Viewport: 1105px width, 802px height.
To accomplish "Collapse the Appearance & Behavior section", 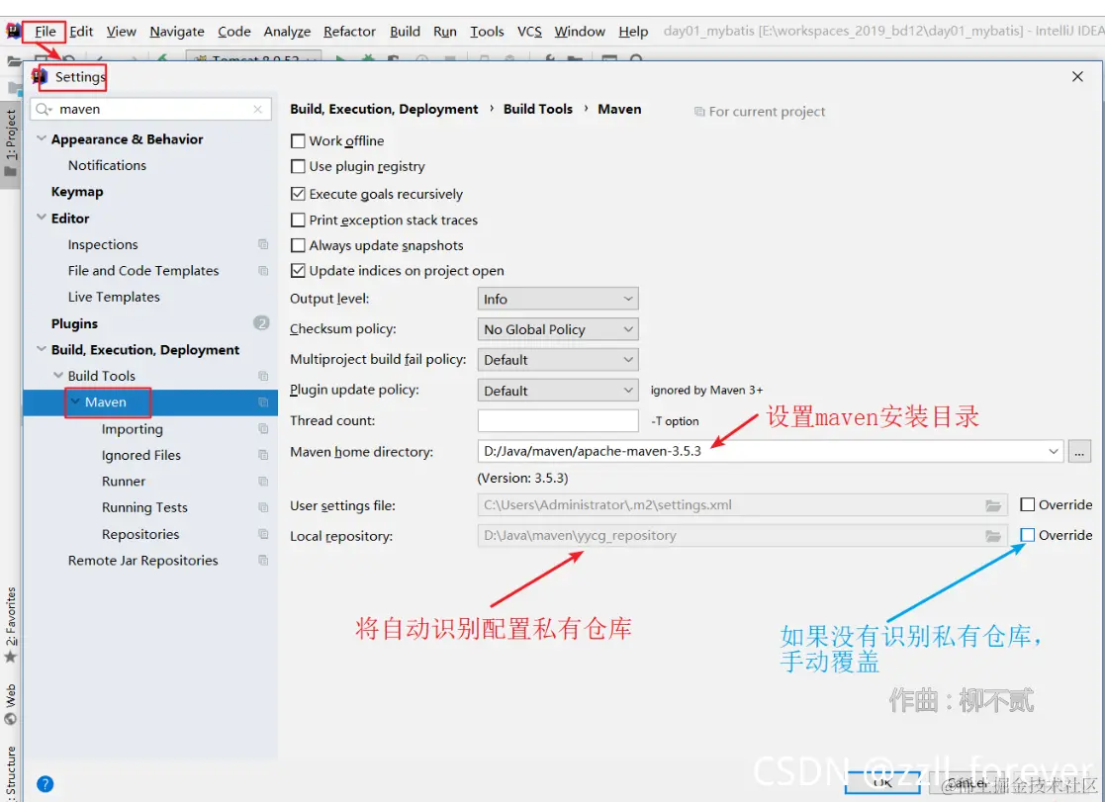I will (42, 138).
